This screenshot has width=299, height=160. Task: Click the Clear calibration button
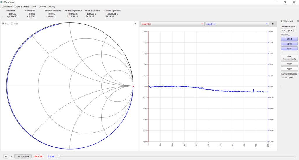point(289,64)
